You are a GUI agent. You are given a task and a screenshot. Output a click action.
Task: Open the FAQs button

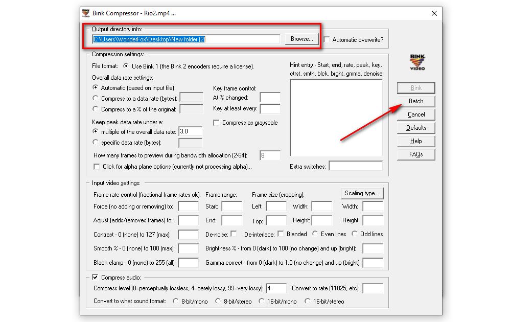tap(416, 154)
